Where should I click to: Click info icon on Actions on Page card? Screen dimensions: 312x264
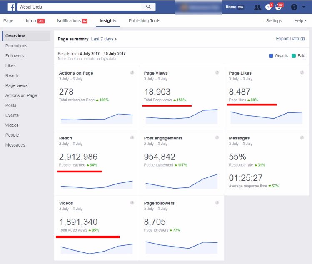coord(132,72)
